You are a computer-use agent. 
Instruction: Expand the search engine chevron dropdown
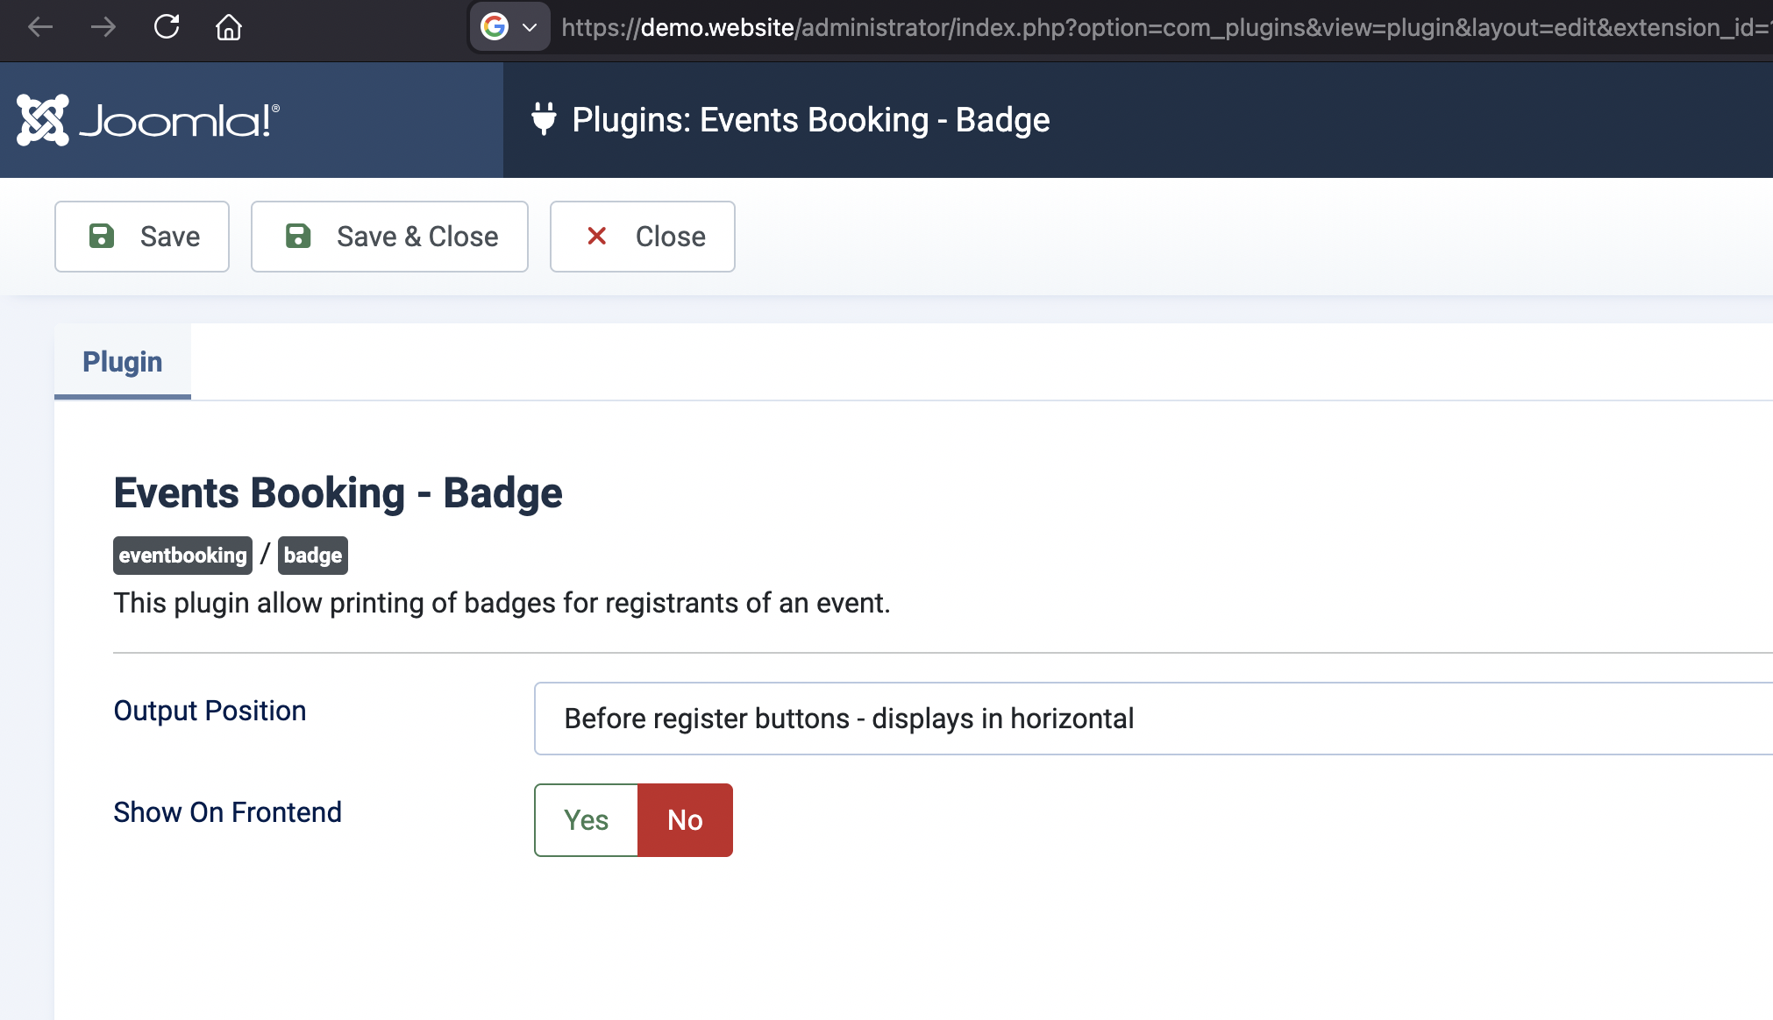pos(530,27)
